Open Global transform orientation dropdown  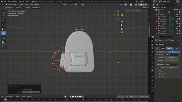pos(65,5)
